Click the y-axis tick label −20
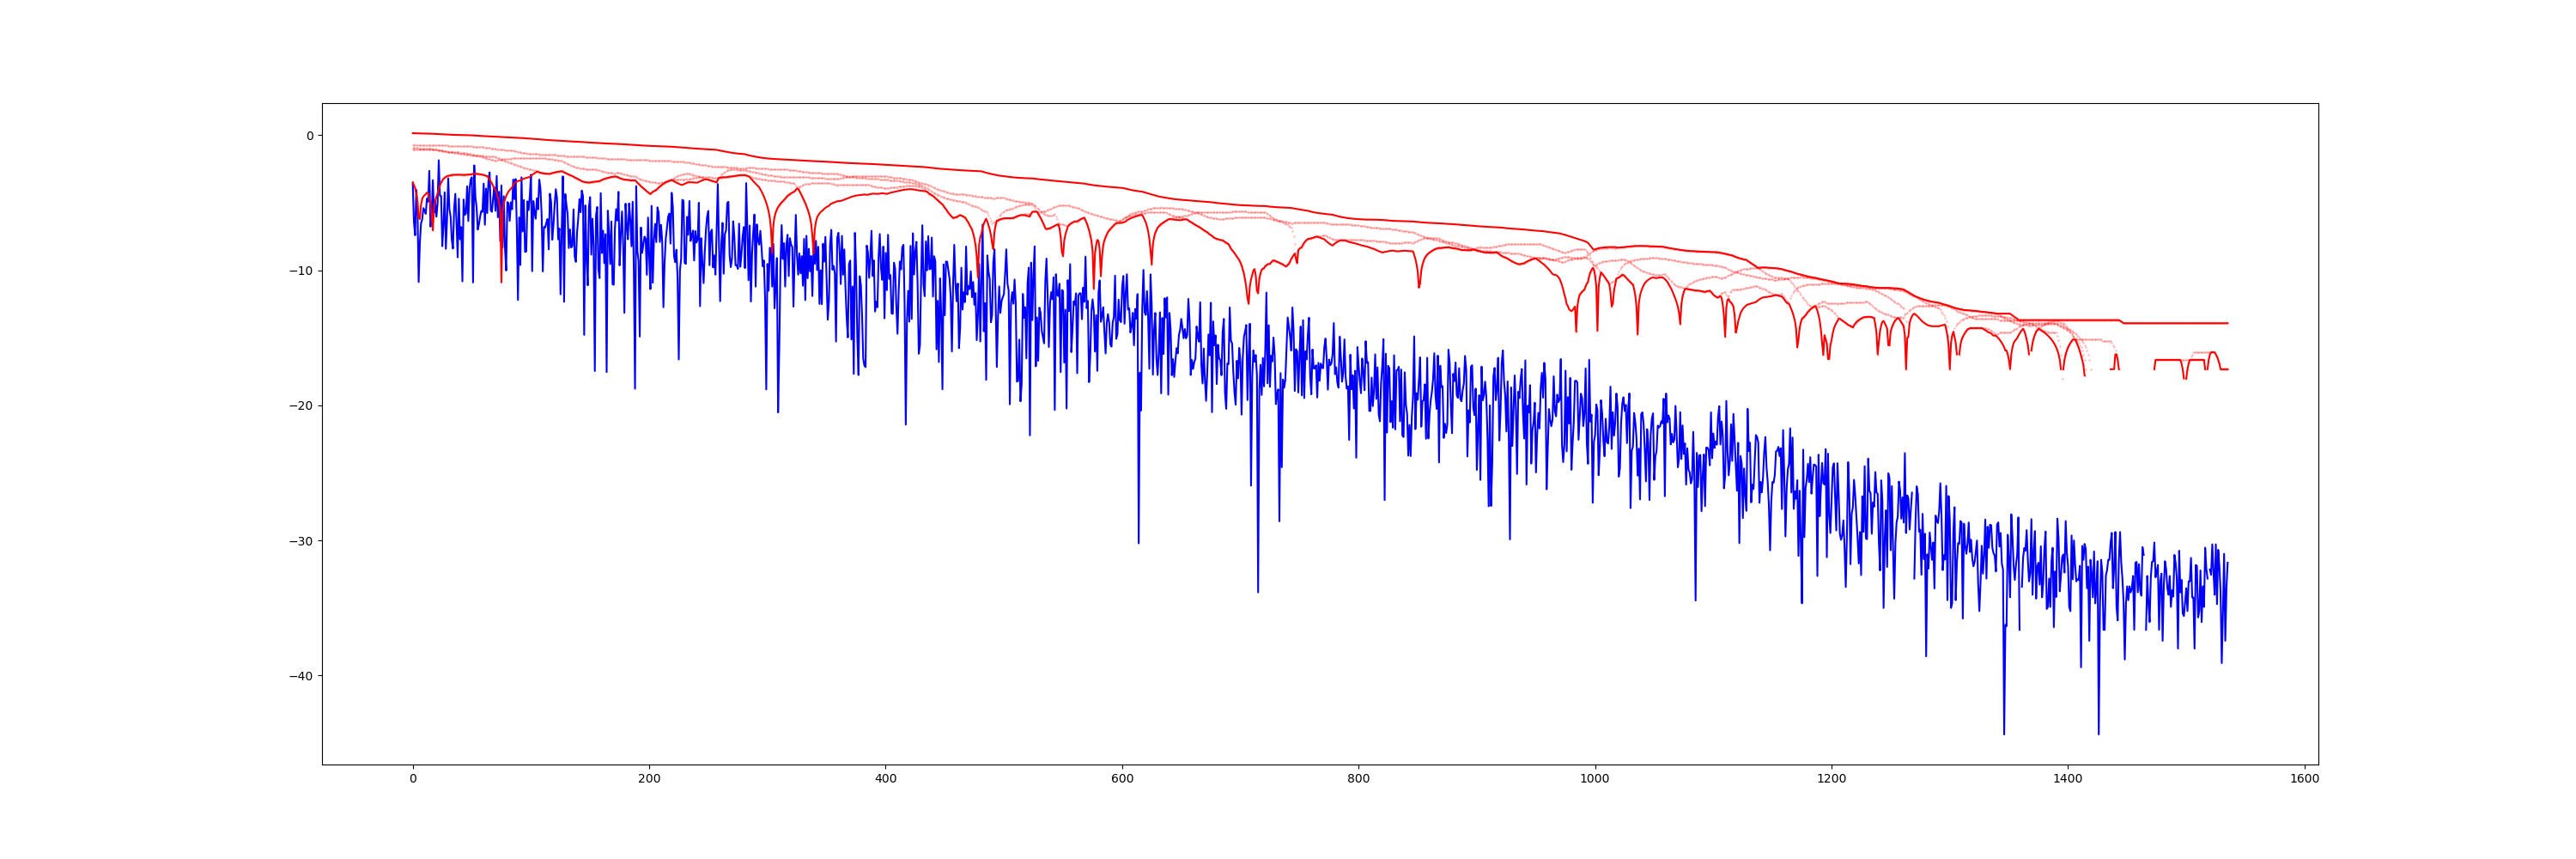This screenshot has height=859, width=2576. (x=301, y=406)
